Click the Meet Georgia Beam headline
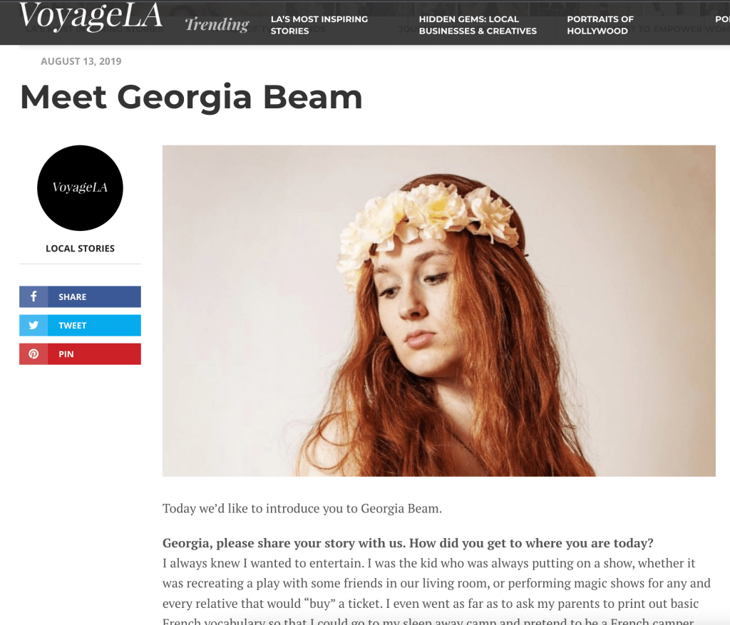The width and height of the screenshot is (730, 625). click(191, 98)
